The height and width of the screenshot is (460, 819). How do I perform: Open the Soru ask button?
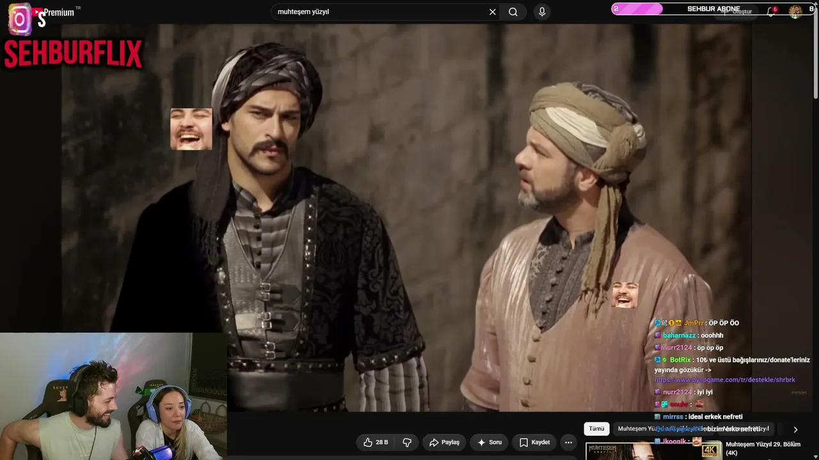point(489,442)
